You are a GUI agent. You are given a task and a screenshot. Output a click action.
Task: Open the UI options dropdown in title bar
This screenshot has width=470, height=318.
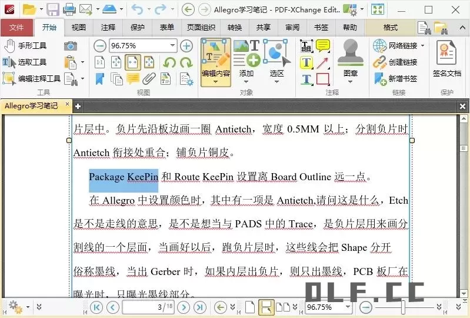[x=362, y=9]
